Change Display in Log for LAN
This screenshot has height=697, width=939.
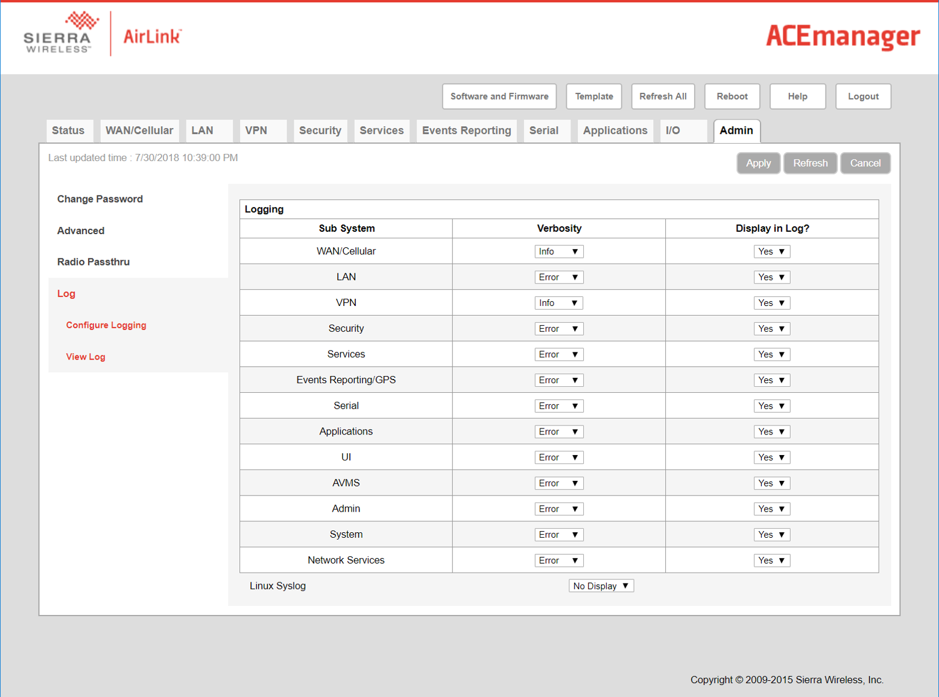click(771, 278)
